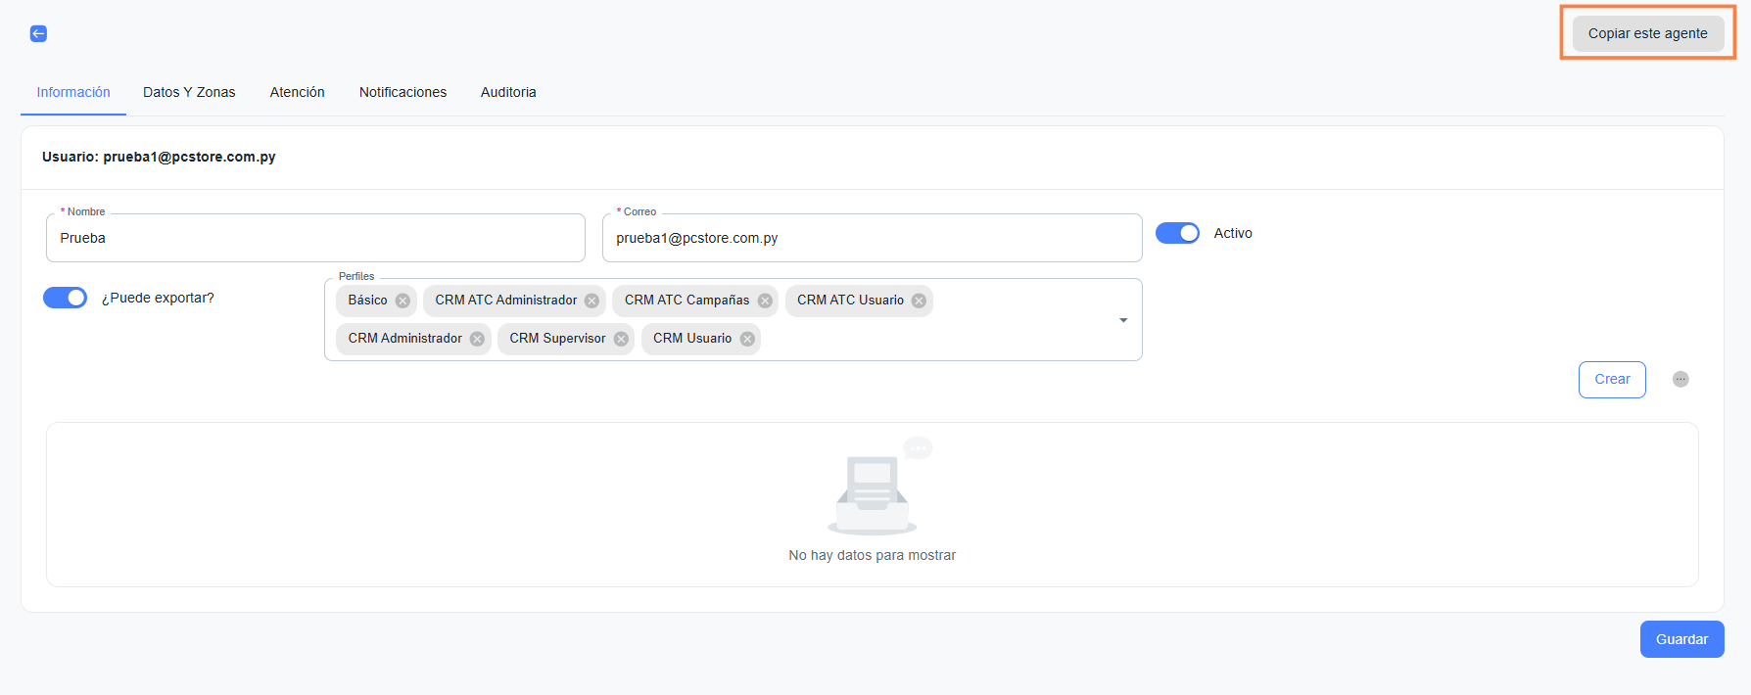1751x695 pixels.
Task: Disable the ¿Puede exportar? switch
Action: pos(66,298)
